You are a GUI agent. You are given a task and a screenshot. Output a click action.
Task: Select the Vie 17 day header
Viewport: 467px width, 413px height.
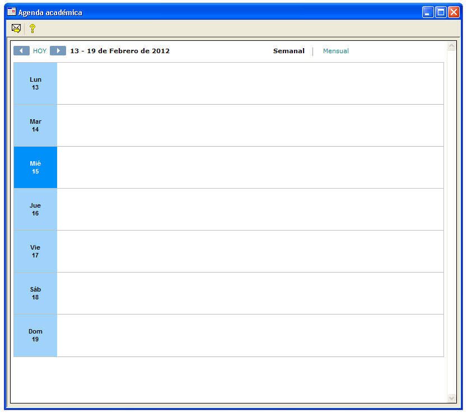coord(35,251)
